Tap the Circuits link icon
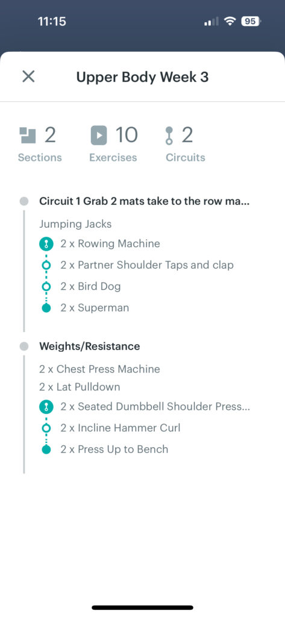The height and width of the screenshot is (617, 285). click(169, 136)
